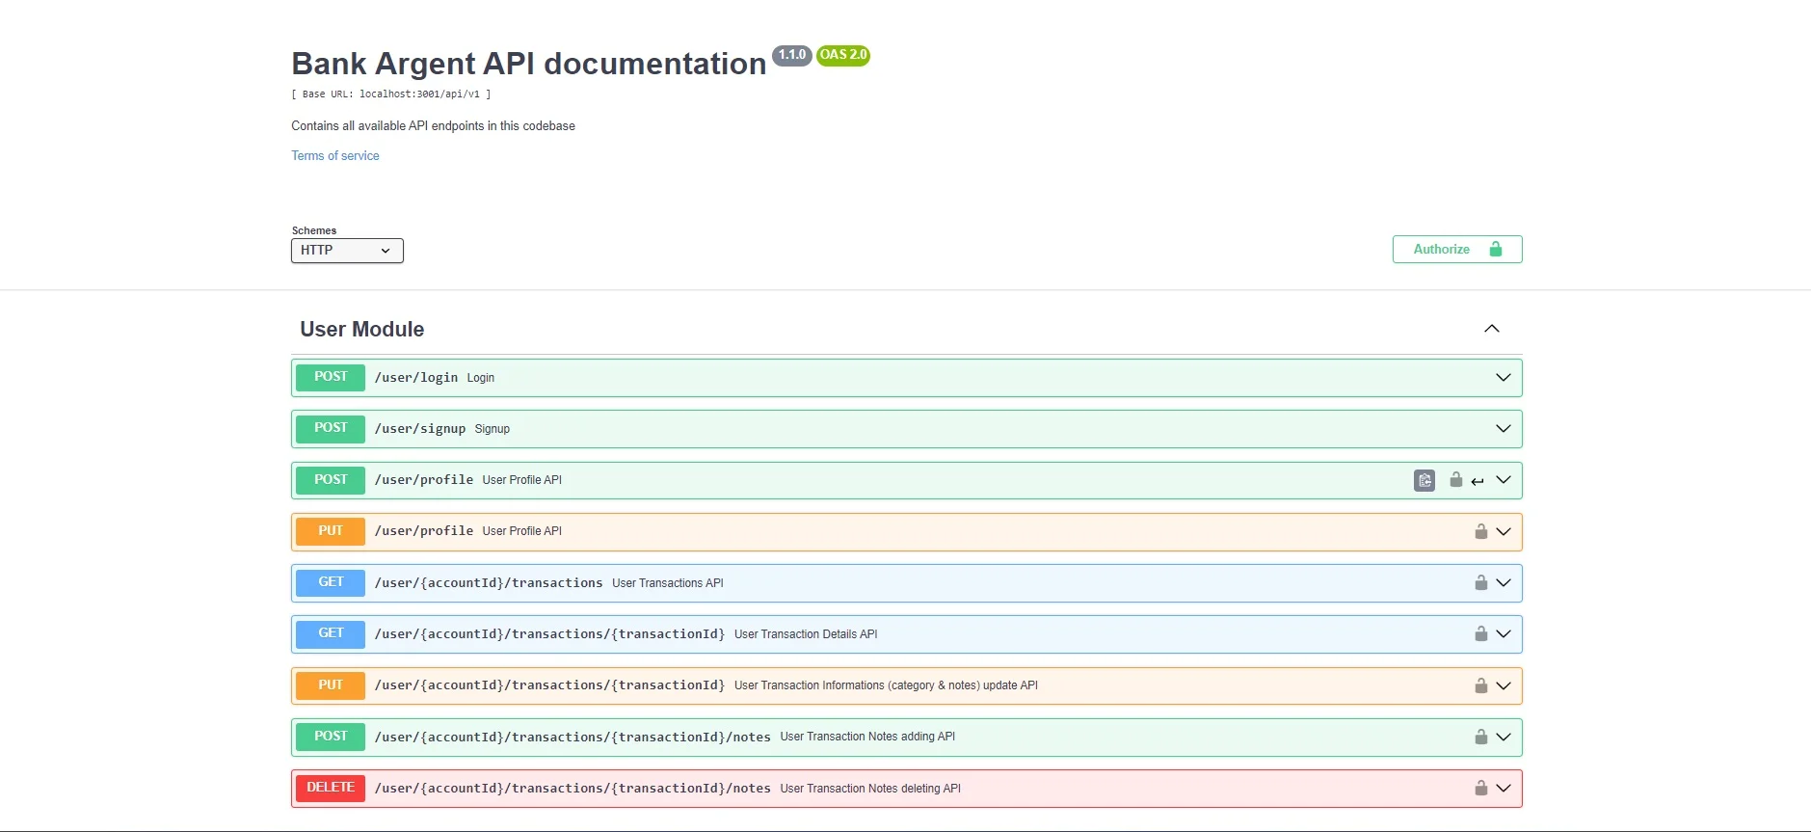Click transactionId path in GET row
Screen dimensions: 1811x832
[549, 634]
